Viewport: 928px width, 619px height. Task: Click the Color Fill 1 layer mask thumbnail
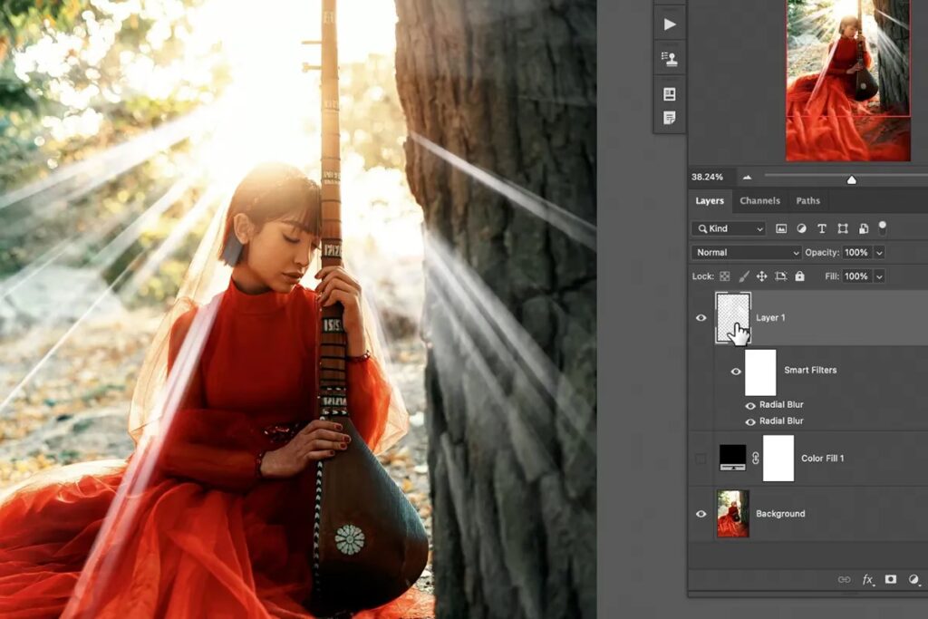pyautogui.click(x=778, y=459)
